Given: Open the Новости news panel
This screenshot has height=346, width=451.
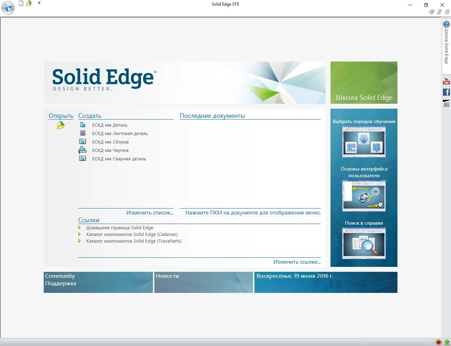Looking at the screenshot, I should coord(204,282).
